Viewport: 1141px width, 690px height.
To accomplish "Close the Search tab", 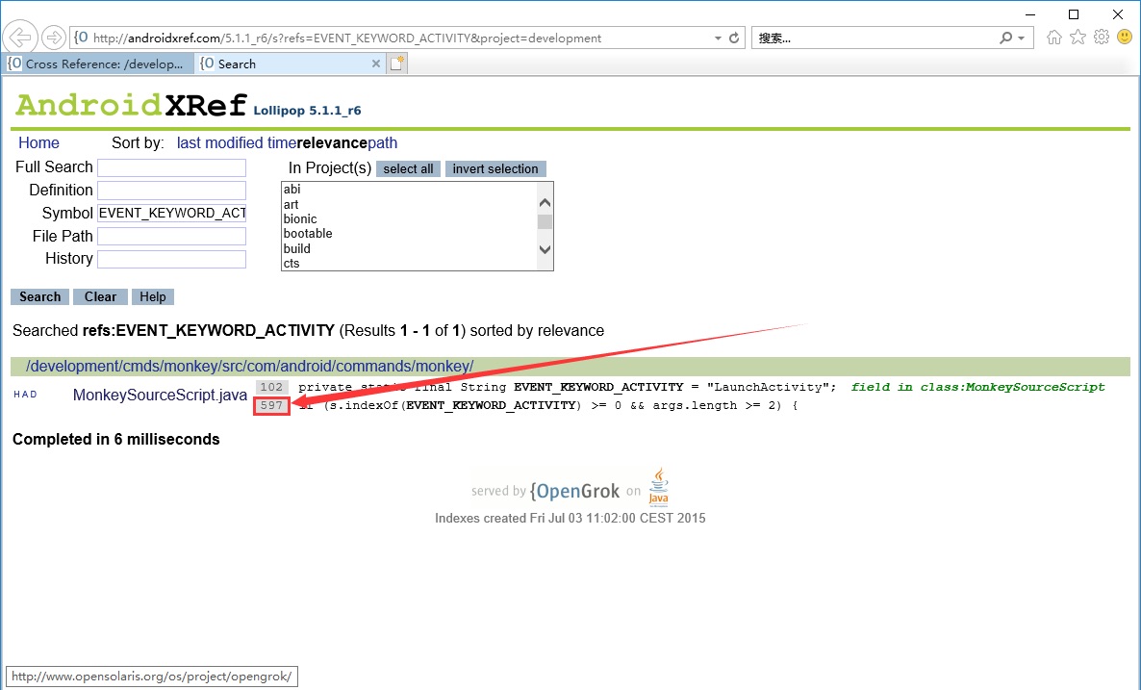I will coord(375,64).
